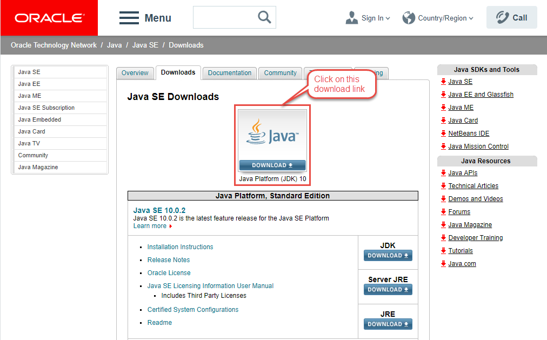Click the JDK DOWNLOAD button

point(388,255)
